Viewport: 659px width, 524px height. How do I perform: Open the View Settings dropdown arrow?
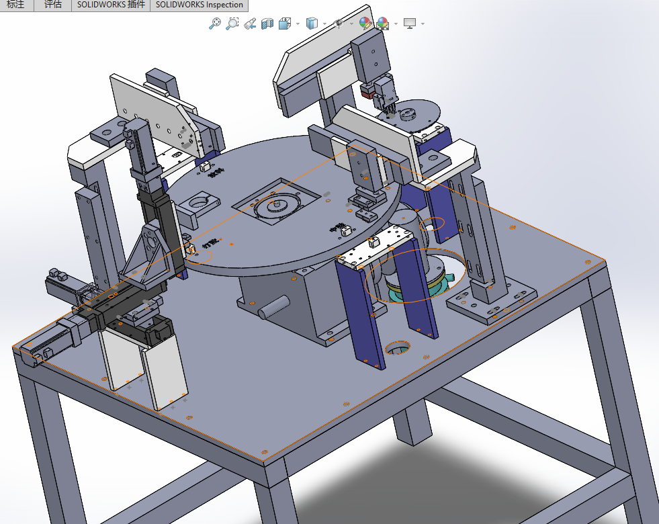423,24
